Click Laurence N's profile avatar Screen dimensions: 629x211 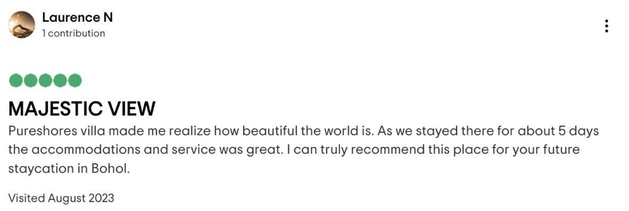[21, 25]
